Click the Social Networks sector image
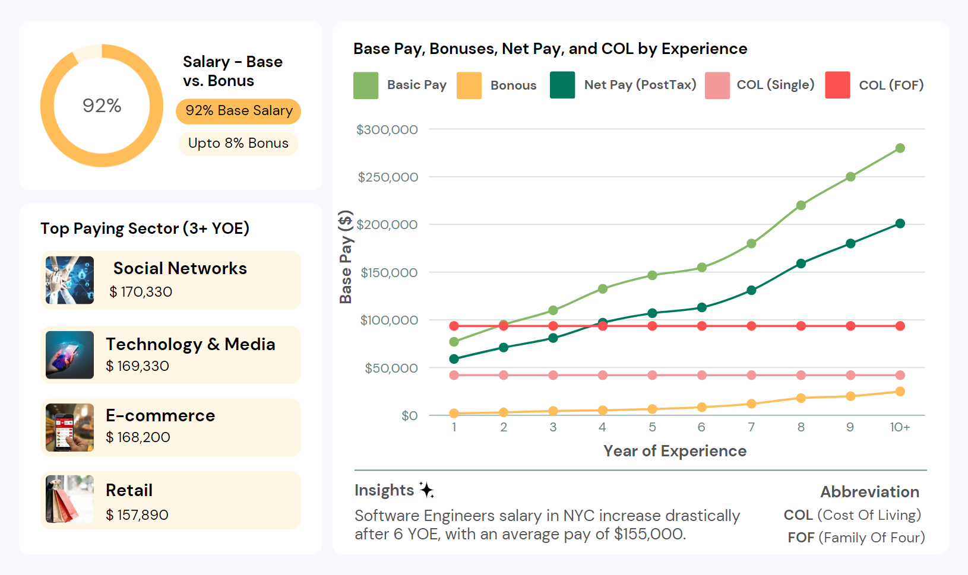Screen dimensions: 968x575 click(70, 280)
